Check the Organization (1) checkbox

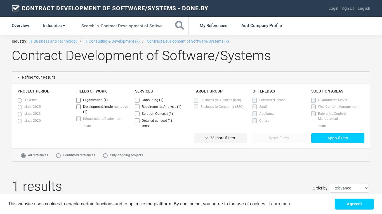79,100
